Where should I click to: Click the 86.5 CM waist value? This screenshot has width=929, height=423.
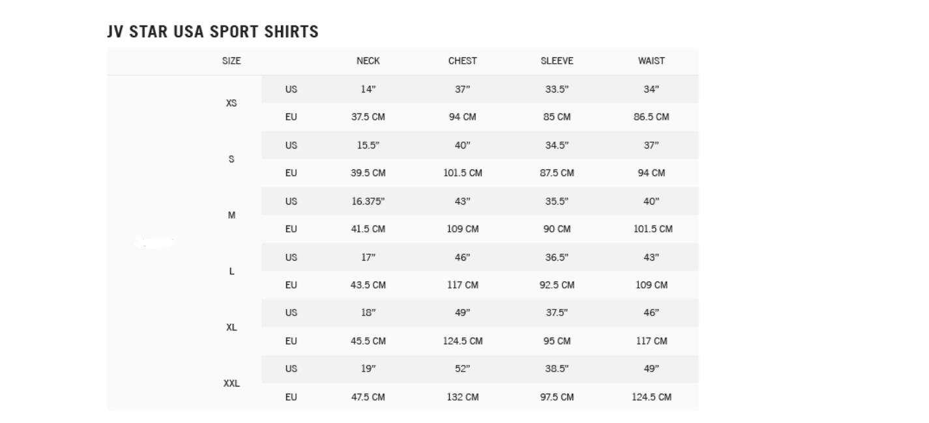(x=651, y=117)
